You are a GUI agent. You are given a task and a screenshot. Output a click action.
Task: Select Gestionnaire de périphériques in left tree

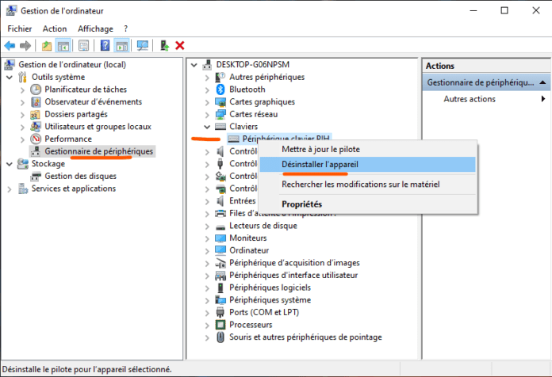point(98,150)
